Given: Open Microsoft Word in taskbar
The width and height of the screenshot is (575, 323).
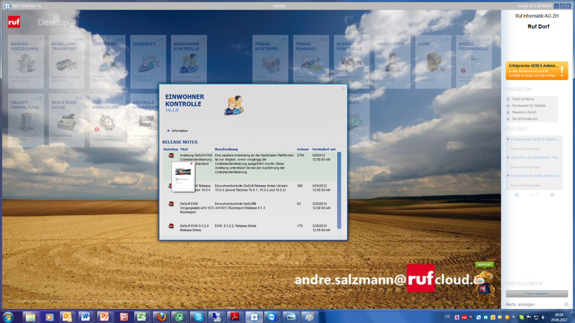Looking at the screenshot, I should [86, 317].
